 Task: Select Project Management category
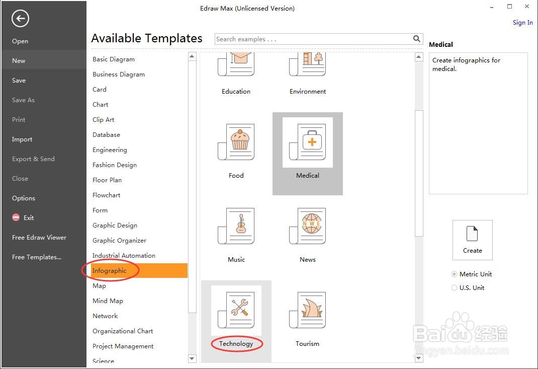(x=123, y=346)
